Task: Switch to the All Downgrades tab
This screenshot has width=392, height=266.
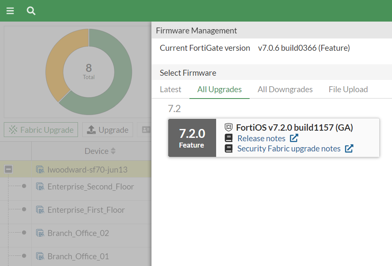Action: coord(285,89)
